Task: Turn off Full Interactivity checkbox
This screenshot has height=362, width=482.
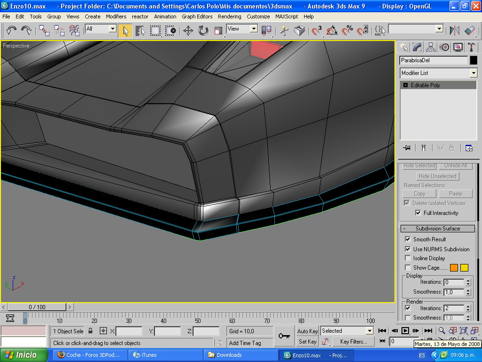Action: click(418, 213)
